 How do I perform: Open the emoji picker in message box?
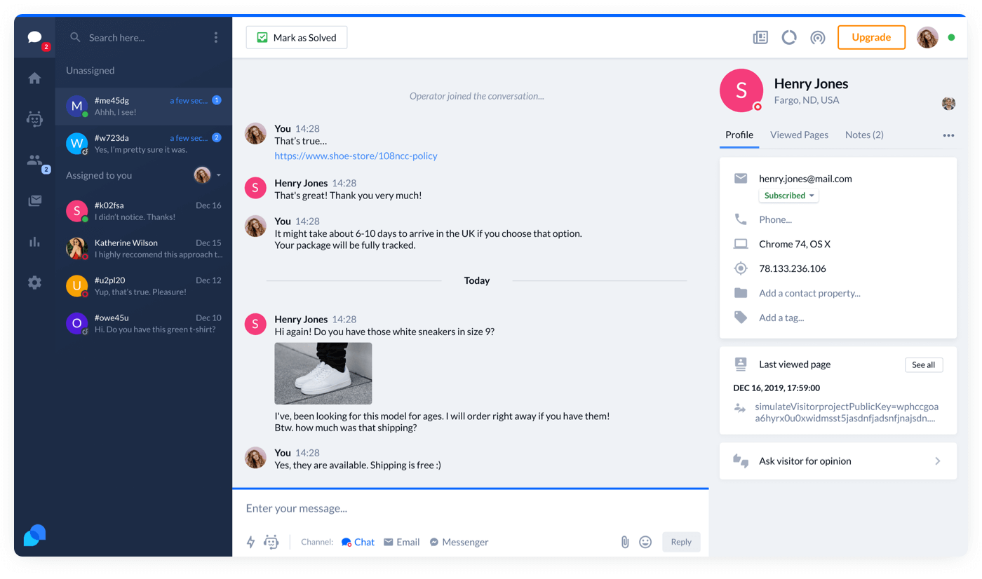point(645,542)
